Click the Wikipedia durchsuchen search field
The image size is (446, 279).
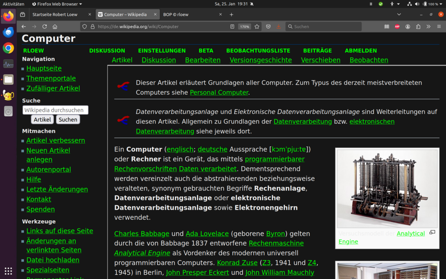[55, 110]
